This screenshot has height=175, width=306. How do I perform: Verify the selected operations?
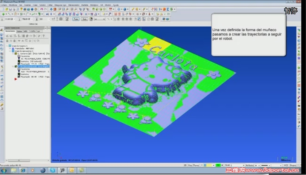tap(27, 36)
